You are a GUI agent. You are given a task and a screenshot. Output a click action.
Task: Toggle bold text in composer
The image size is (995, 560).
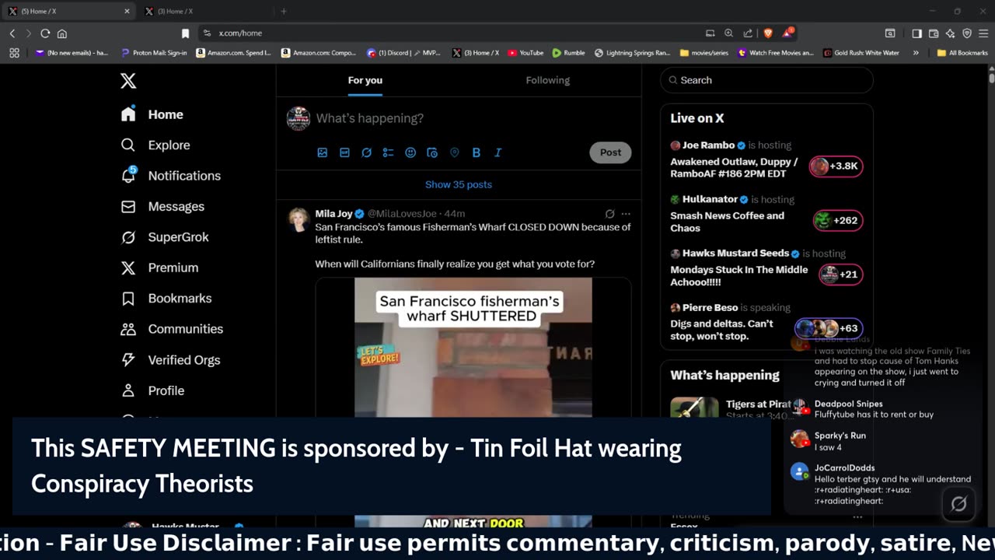476,152
